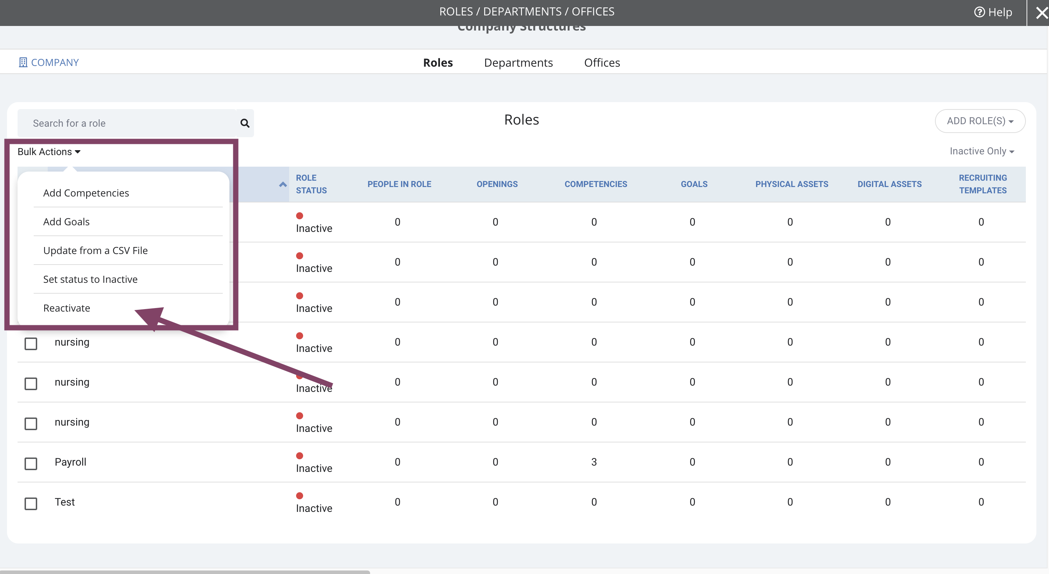Open the Inactive Only filter dropdown

tap(982, 151)
